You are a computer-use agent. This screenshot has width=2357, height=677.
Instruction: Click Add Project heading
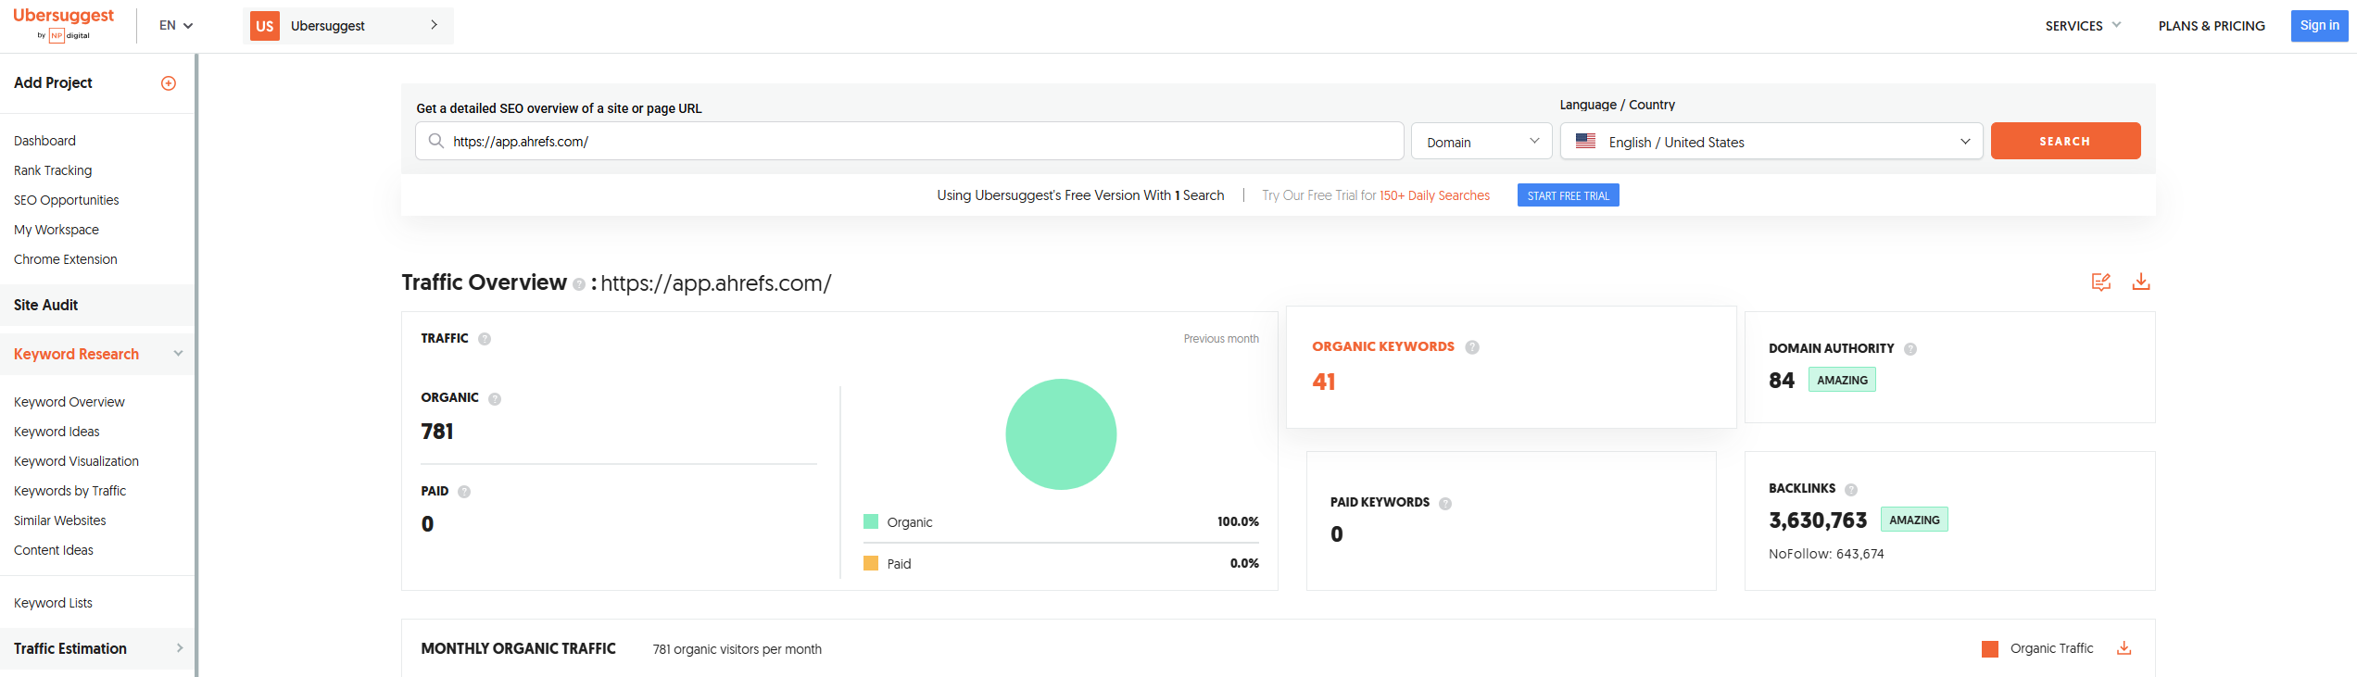54,82
